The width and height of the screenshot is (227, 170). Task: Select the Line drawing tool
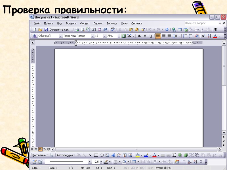[x=85, y=155]
